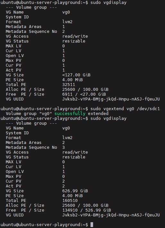Click the second 'sudo vgdisplay' command
Screen dimensions: 165x228
point(109,119)
